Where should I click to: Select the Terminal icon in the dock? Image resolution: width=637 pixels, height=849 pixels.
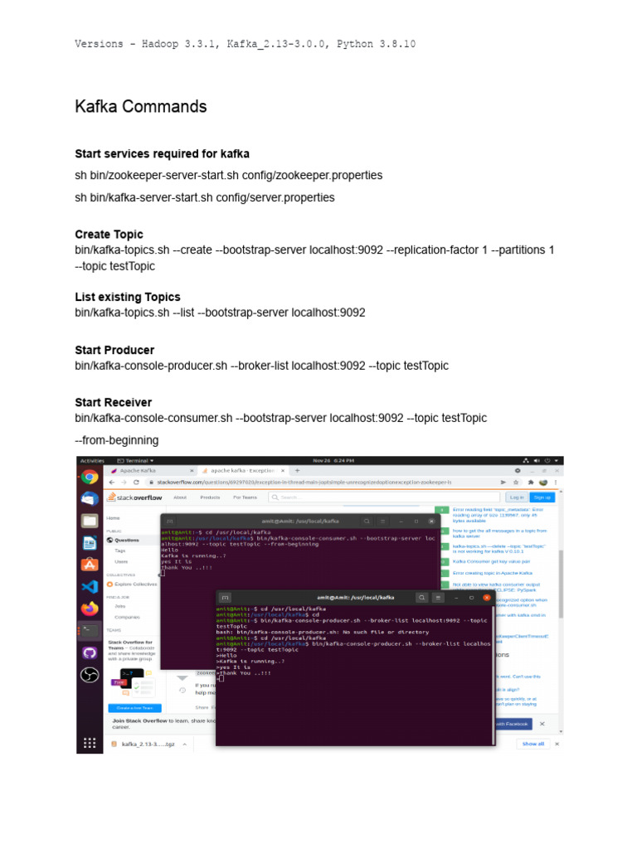90,631
